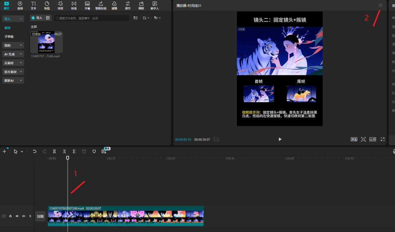Open the player hamburger menu
This screenshot has height=232, width=395.
[x=380, y=5]
